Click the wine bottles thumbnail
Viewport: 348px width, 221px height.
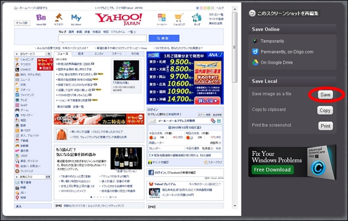126,158
